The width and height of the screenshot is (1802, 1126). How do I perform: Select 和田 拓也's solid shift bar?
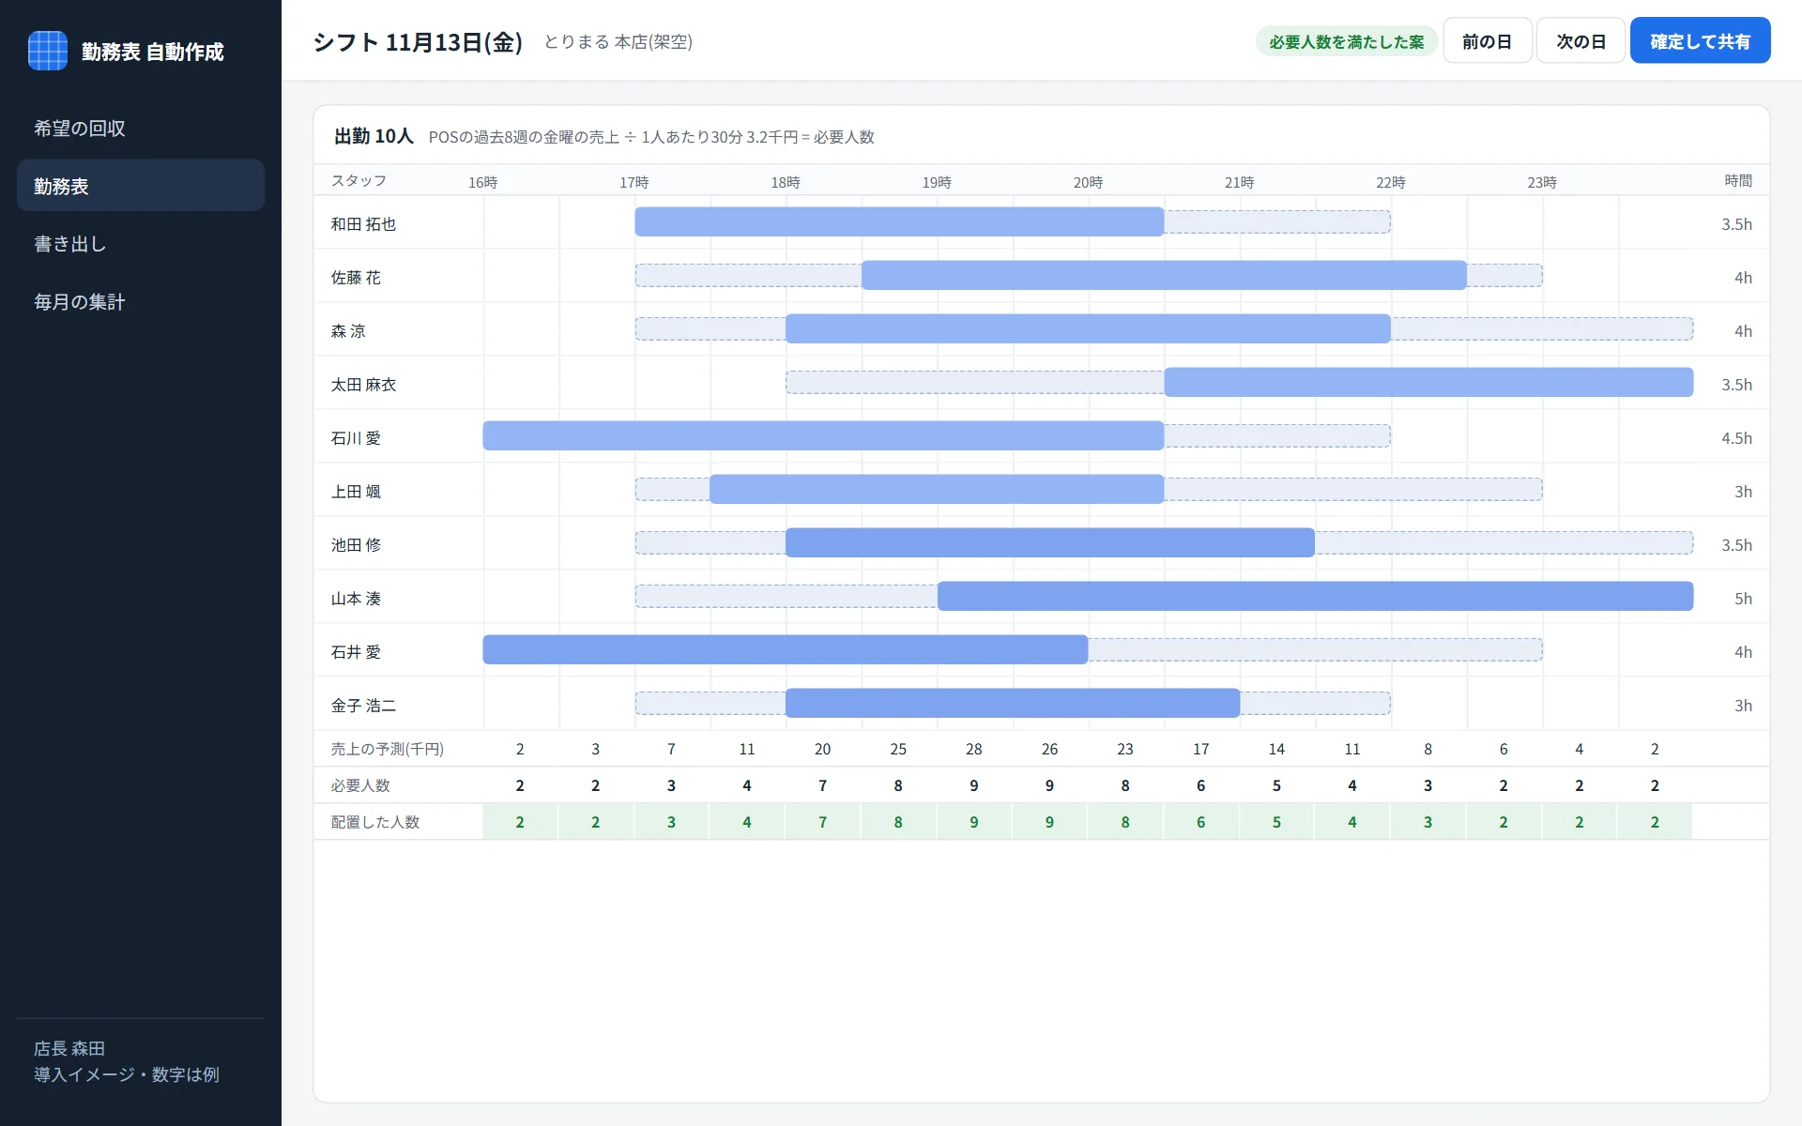tap(899, 221)
